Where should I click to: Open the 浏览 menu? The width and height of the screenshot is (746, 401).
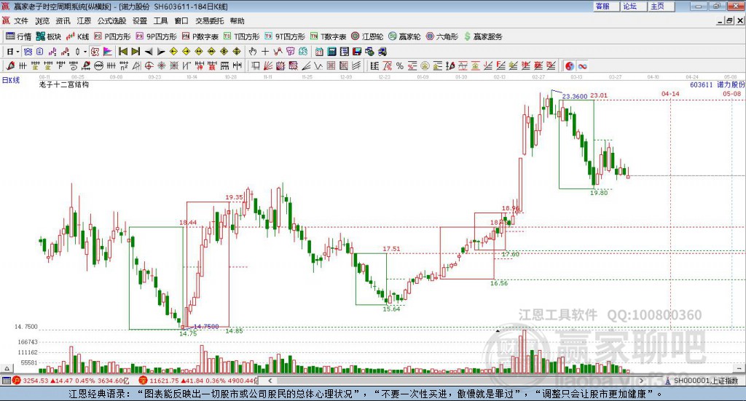pos(42,21)
